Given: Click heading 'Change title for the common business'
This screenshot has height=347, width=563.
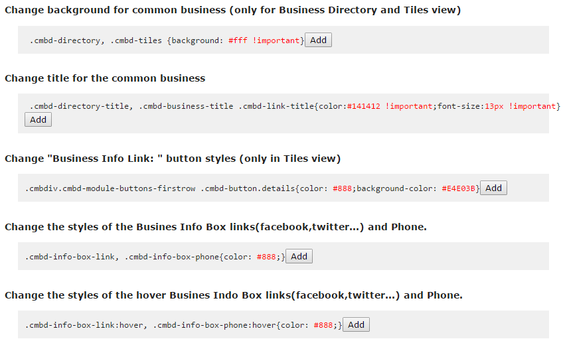Looking at the screenshot, I should click(105, 78).
